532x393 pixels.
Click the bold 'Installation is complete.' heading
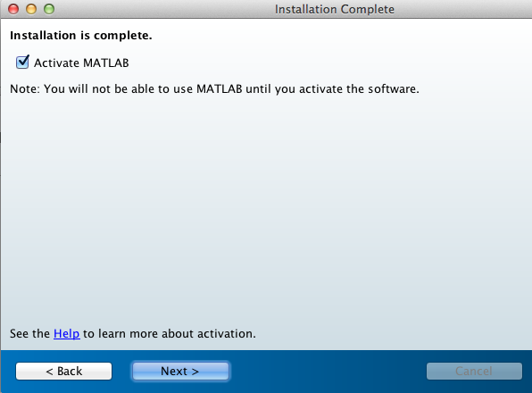[x=80, y=36]
